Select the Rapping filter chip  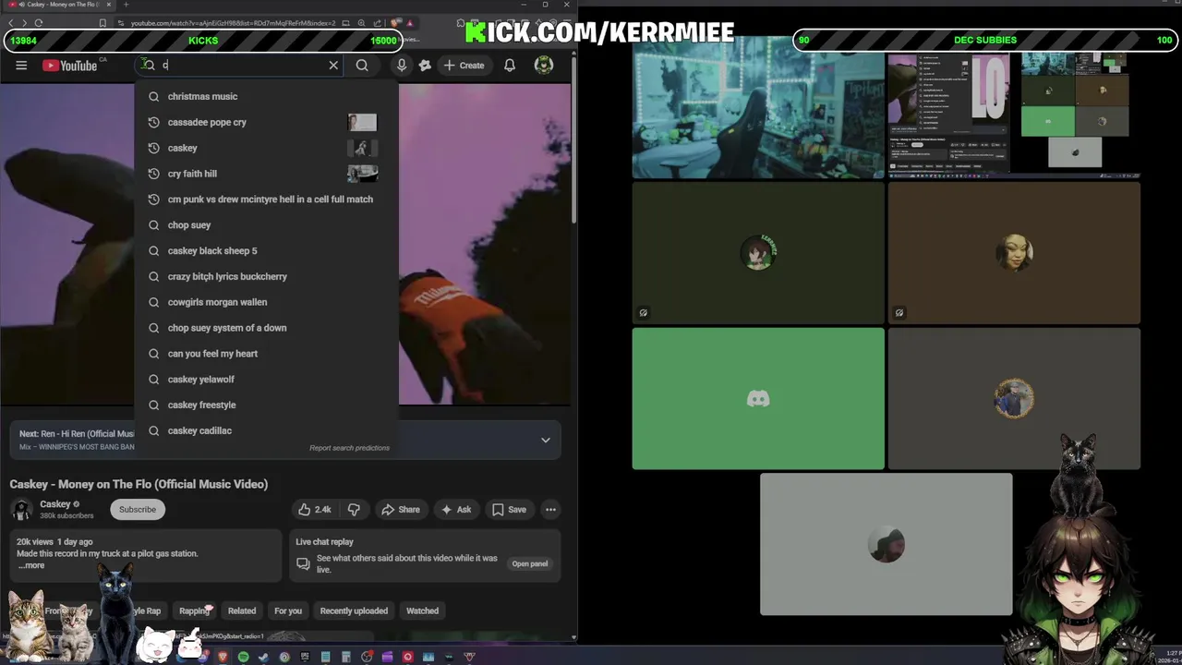click(194, 611)
